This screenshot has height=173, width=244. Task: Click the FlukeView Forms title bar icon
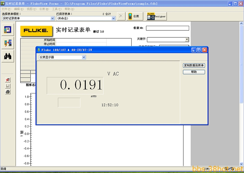(2, 3)
